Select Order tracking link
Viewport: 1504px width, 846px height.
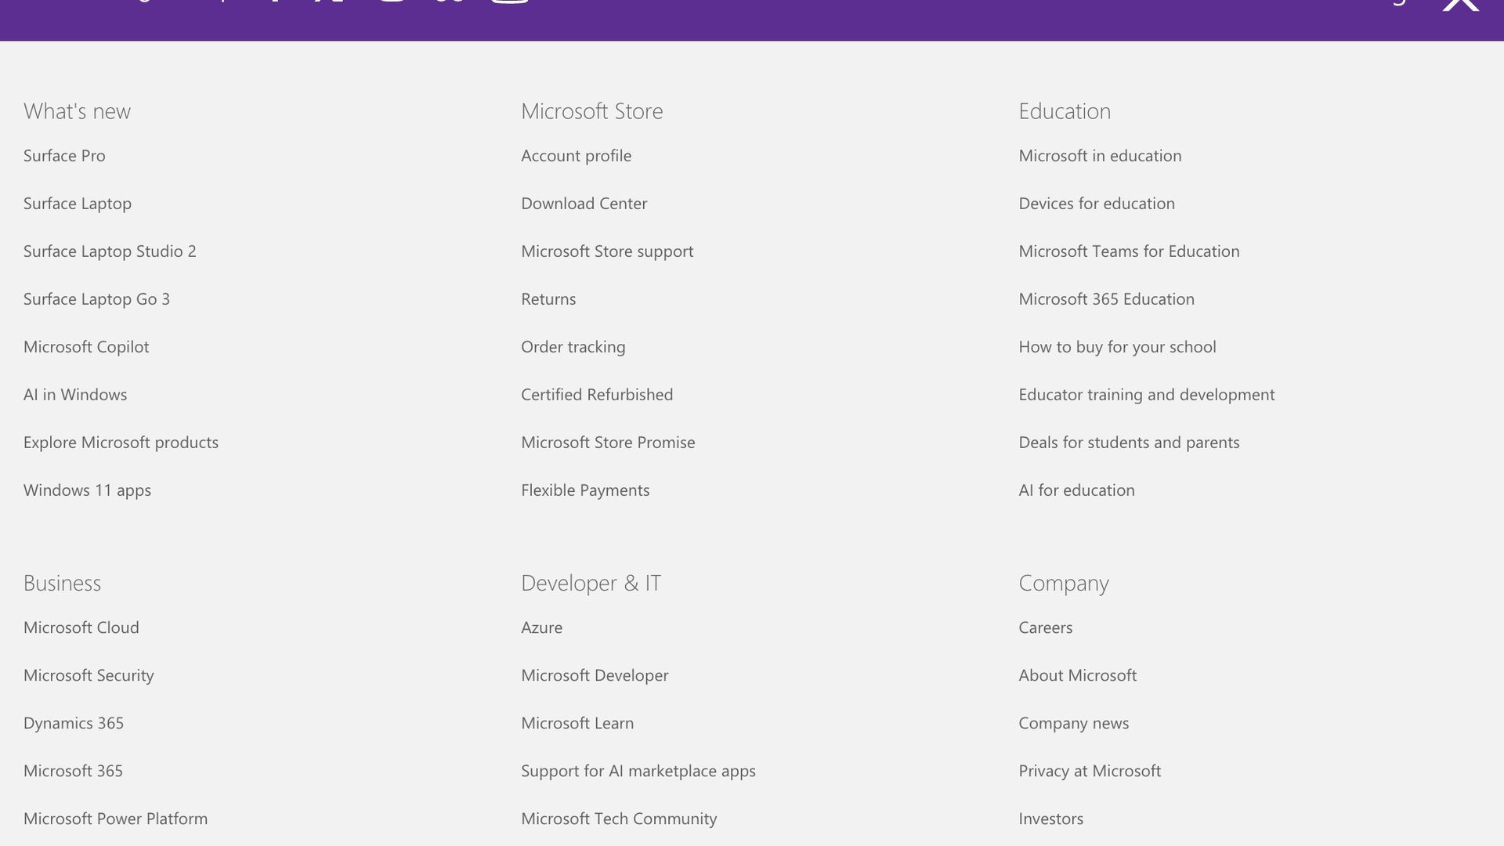[573, 347]
